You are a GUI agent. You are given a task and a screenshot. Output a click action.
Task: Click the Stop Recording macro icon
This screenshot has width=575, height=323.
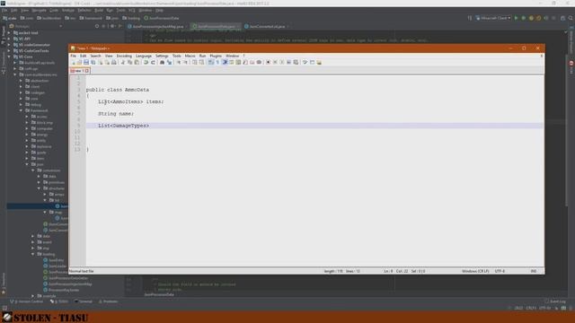pyautogui.click(x=275, y=62)
